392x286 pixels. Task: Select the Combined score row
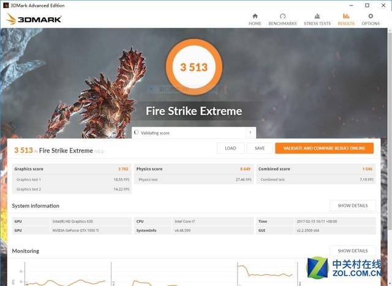[316, 169]
